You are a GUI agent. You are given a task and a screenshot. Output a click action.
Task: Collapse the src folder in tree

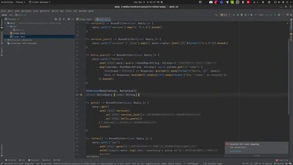(8, 27)
